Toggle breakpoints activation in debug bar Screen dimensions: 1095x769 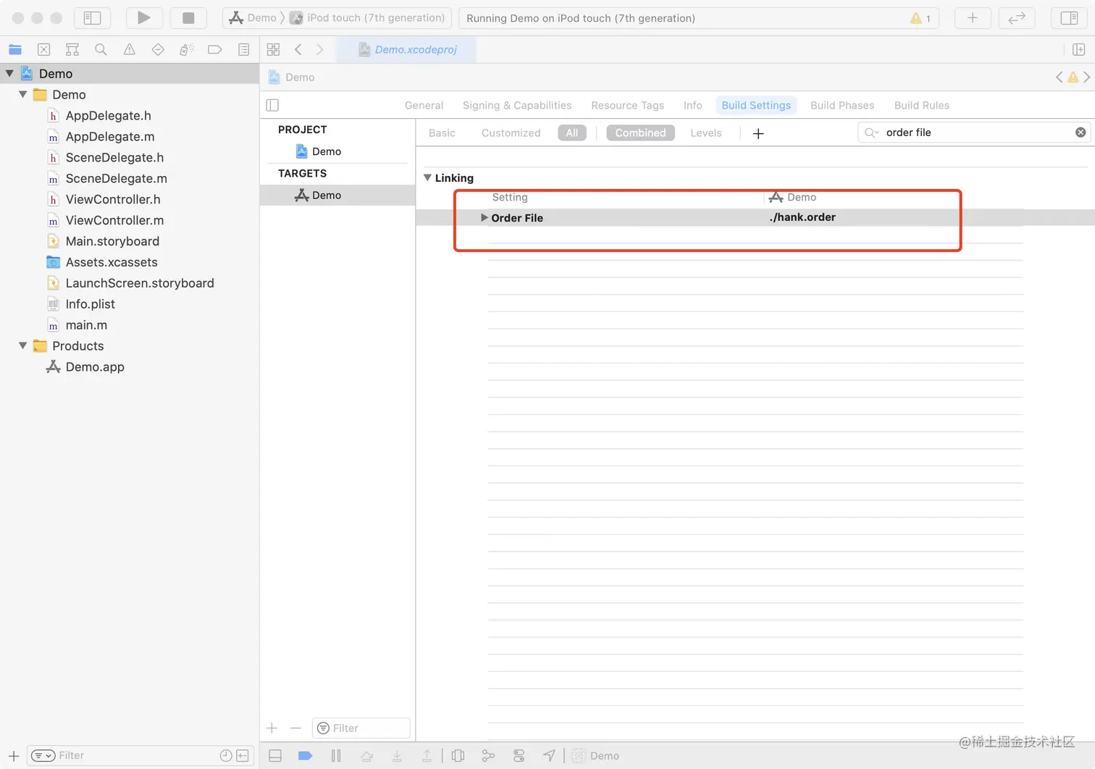pos(305,756)
